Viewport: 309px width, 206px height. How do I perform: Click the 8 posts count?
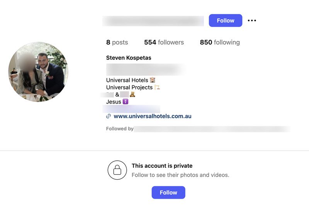pyautogui.click(x=117, y=43)
